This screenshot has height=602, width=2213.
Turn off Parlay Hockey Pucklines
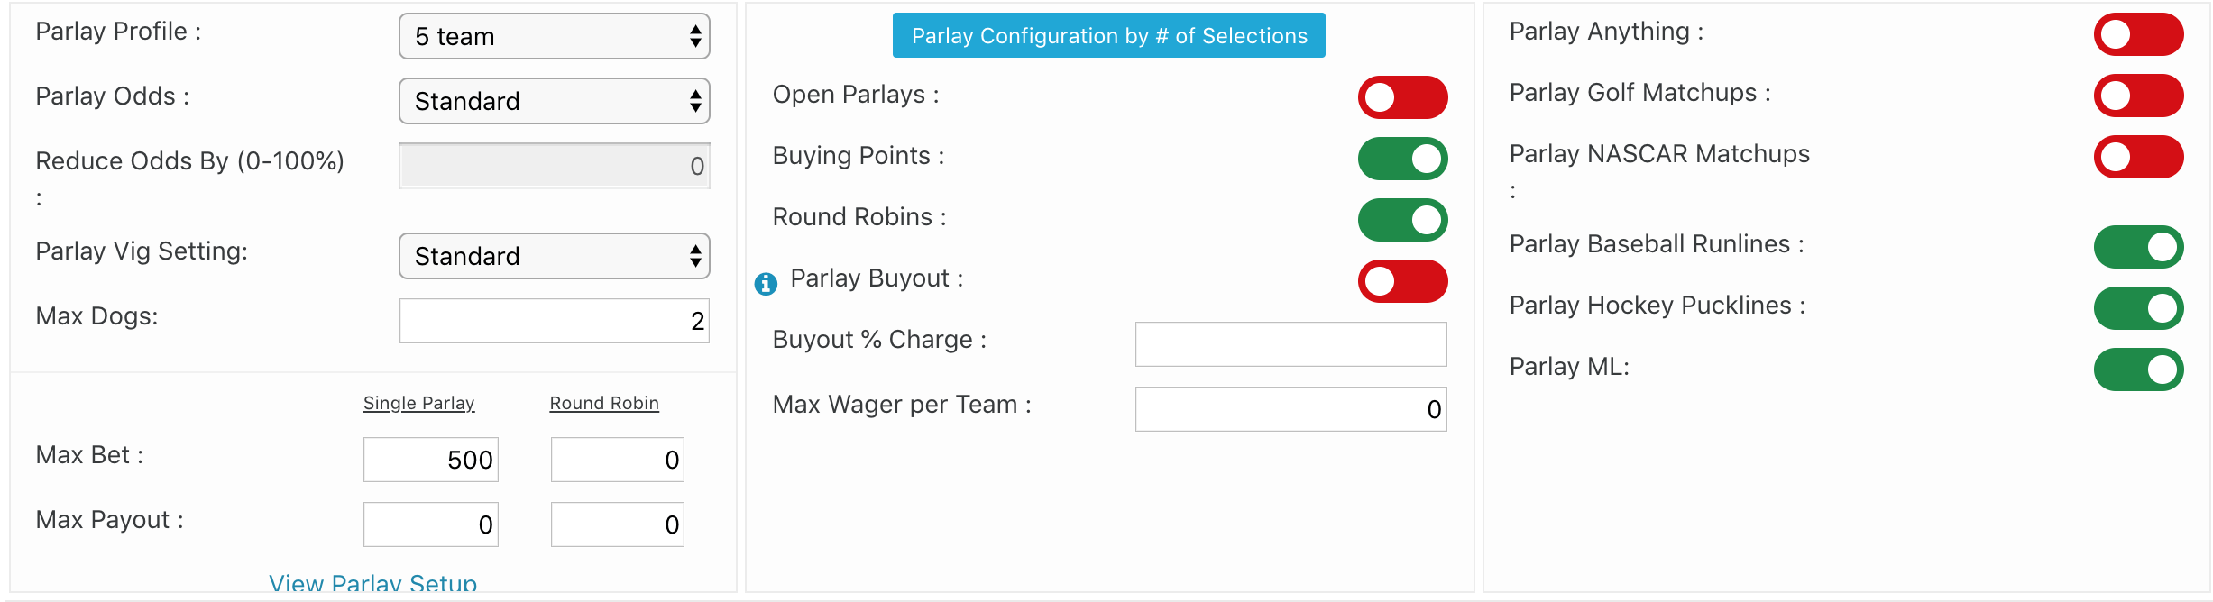coord(2138,308)
